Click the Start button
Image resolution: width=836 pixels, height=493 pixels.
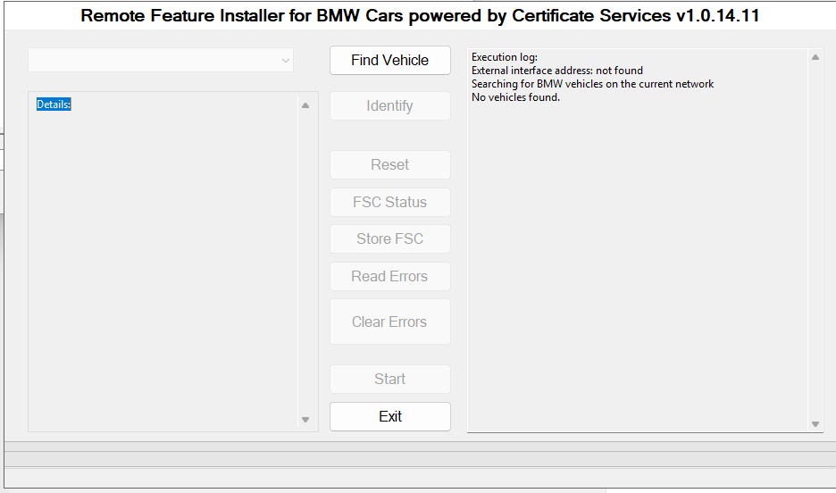tap(389, 379)
